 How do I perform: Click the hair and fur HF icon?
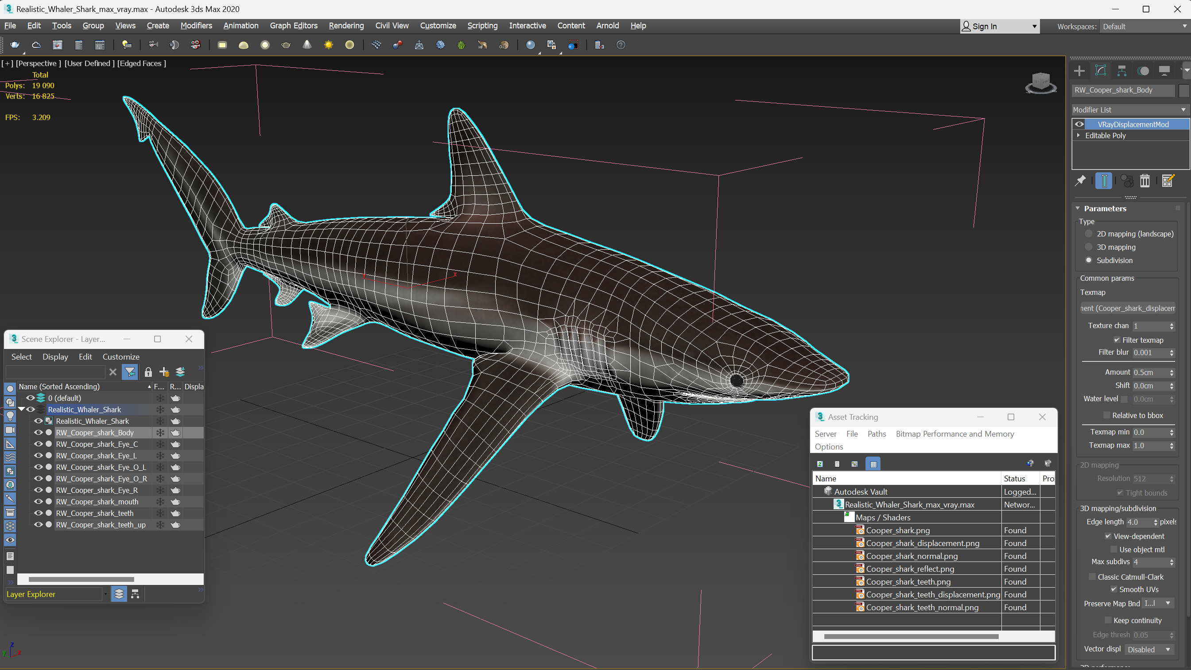[482, 45]
